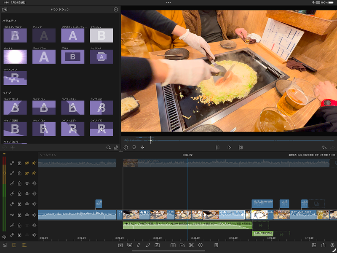Click the undo arrow icon
Screen dimensions: 337x253
pos(324,148)
